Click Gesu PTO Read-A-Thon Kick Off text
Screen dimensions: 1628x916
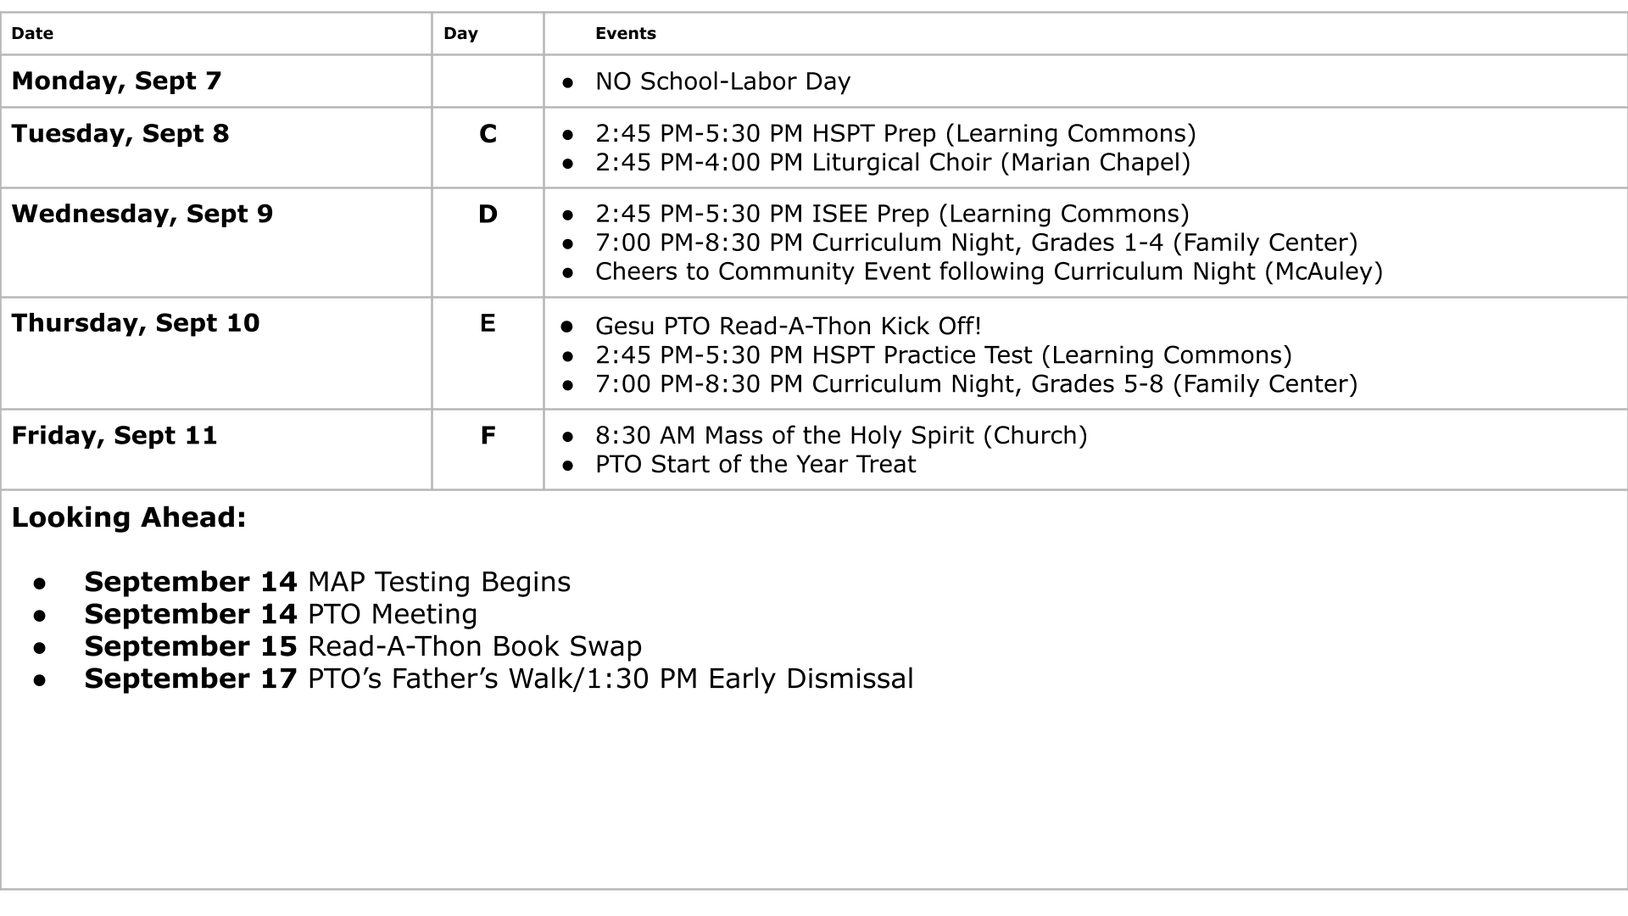click(789, 327)
